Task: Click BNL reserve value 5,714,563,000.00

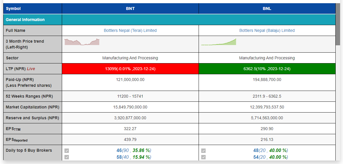Action: pyautogui.click(x=267, y=118)
